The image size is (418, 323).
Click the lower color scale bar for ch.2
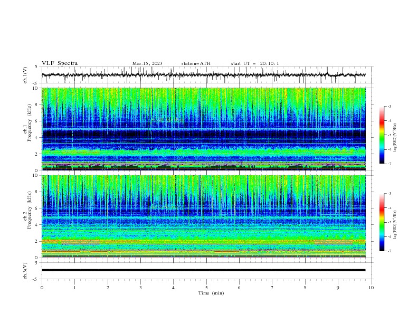[x=382, y=222]
